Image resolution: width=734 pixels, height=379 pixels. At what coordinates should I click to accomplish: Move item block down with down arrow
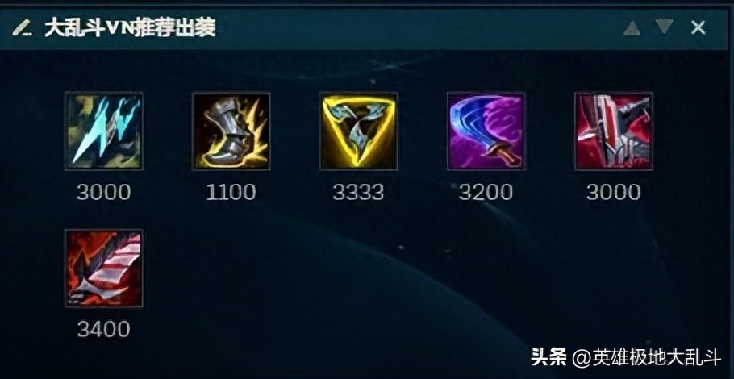(665, 27)
